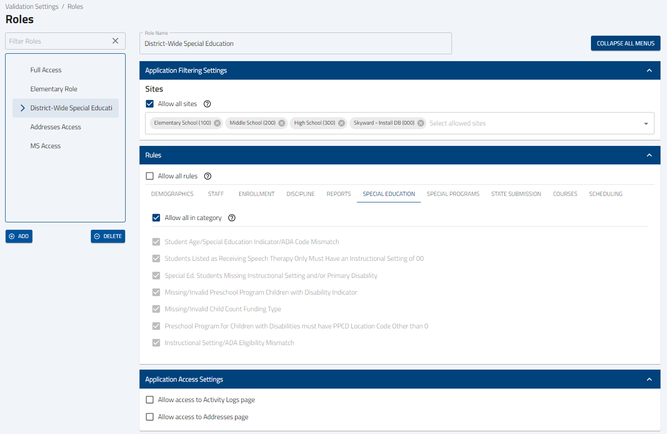Collapse the Application Filtering Settings section
This screenshot has height=434, width=667.
click(x=649, y=70)
